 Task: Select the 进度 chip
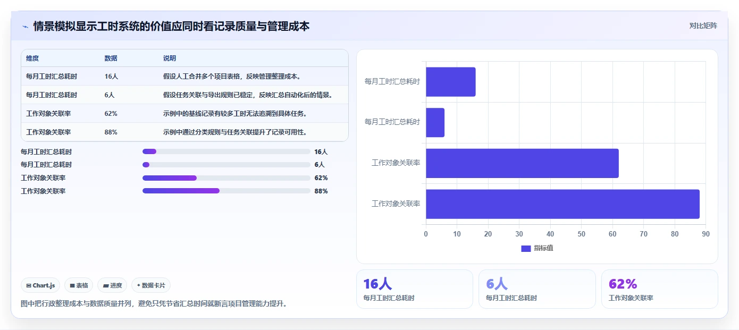tap(112, 285)
